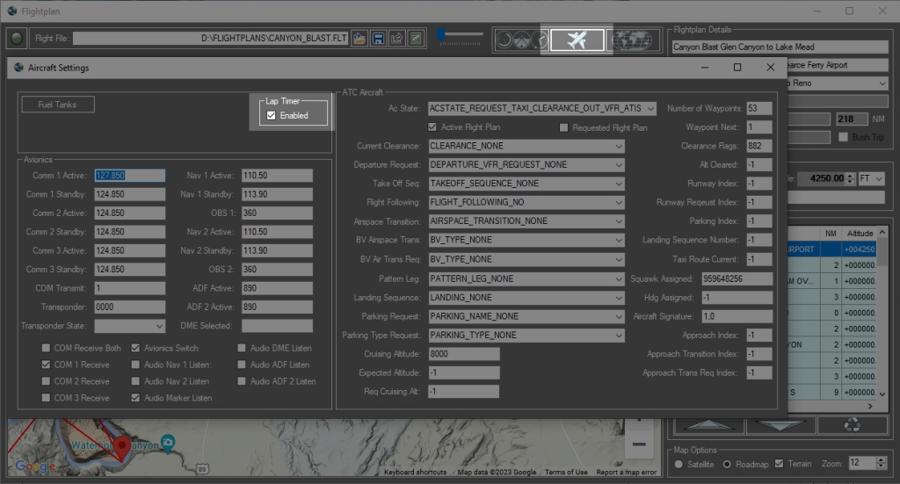Image resolution: width=900 pixels, height=484 pixels.
Task: Click the Comm 1 Active frequency field
Action: click(130, 176)
